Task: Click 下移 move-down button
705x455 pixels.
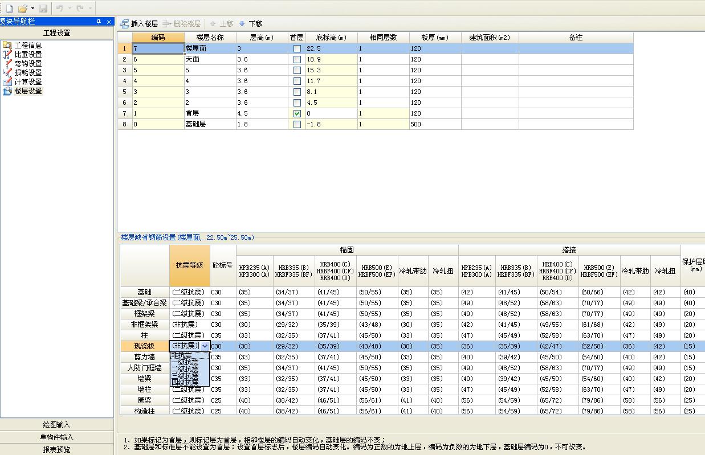Action: tap(251, 24)
